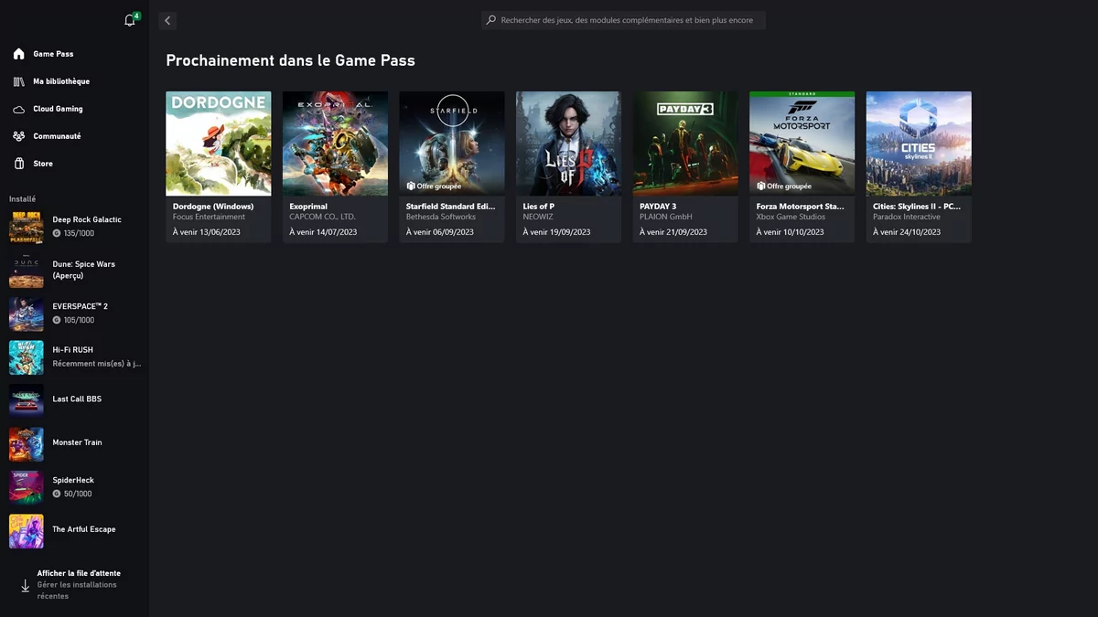Click 'PLAION GmbH' publisher text
Image resolution: width=1098 pixels, height=617 pixels.
tap(665, 217)
